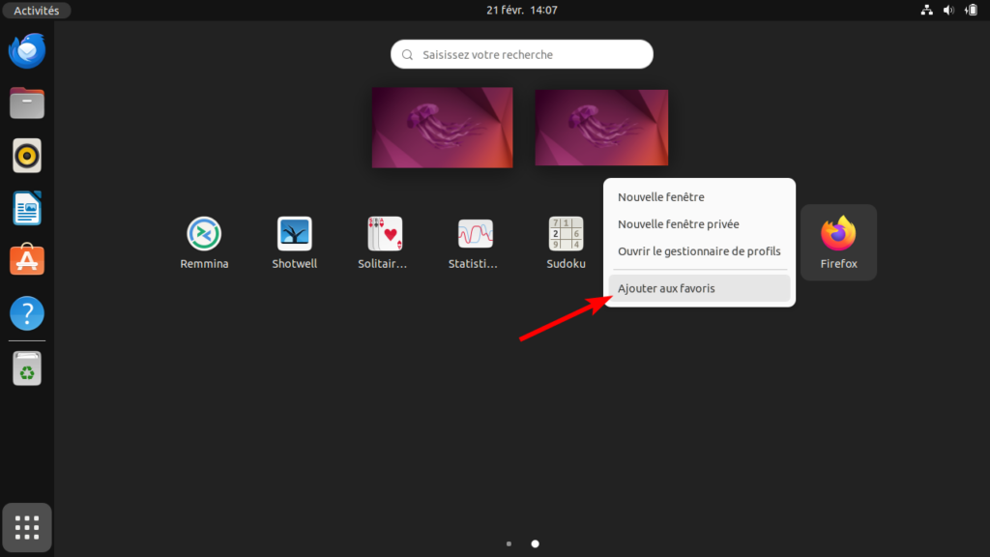Select "Nouvelle fenêtre" in context menu
The height and width of the screenshot is (557, 990).
661,197
